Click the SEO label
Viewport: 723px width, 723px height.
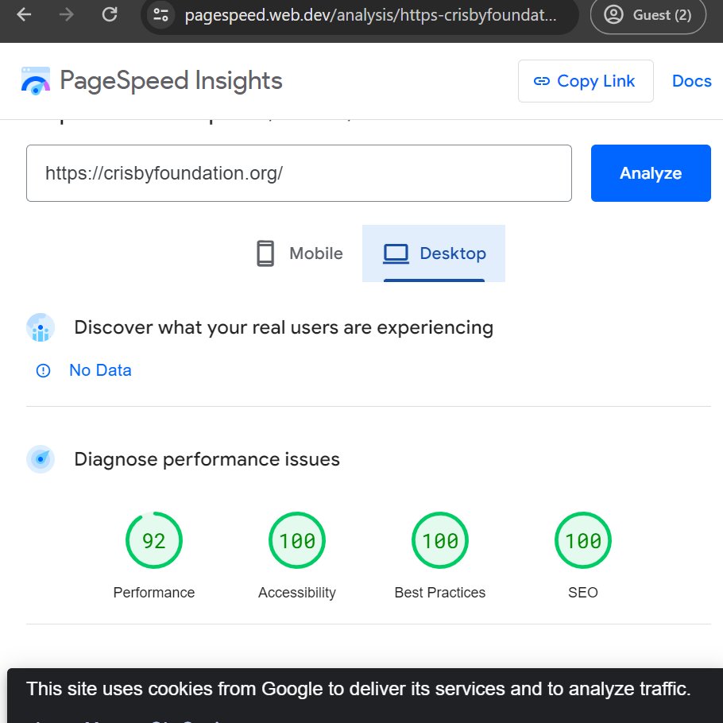(583, 593)
